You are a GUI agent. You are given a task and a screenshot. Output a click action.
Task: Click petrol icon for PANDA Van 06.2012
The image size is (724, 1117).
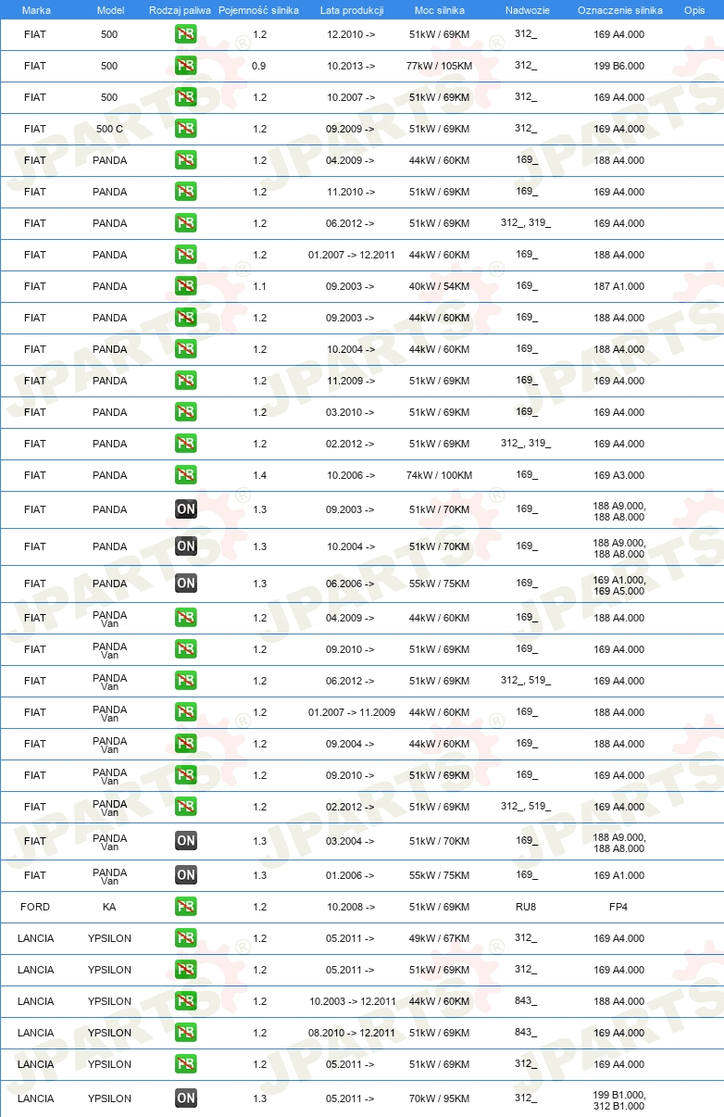pyautogui.click(x=186, y=681)
